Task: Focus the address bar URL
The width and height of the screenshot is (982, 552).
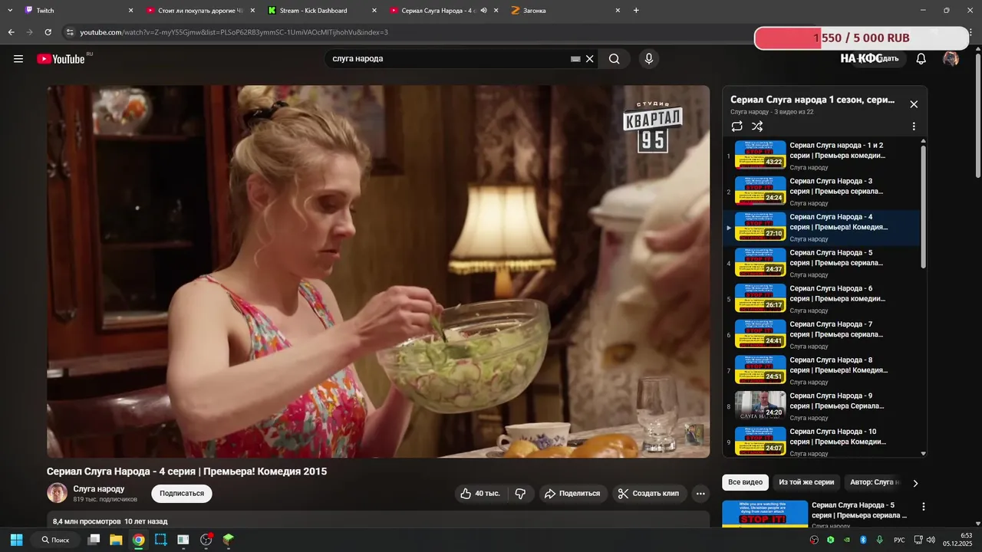Action: pyautogui.click(x=234, y=32)
